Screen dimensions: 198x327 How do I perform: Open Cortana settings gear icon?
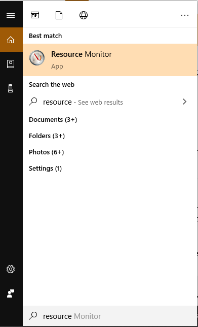tap(11, 269)
